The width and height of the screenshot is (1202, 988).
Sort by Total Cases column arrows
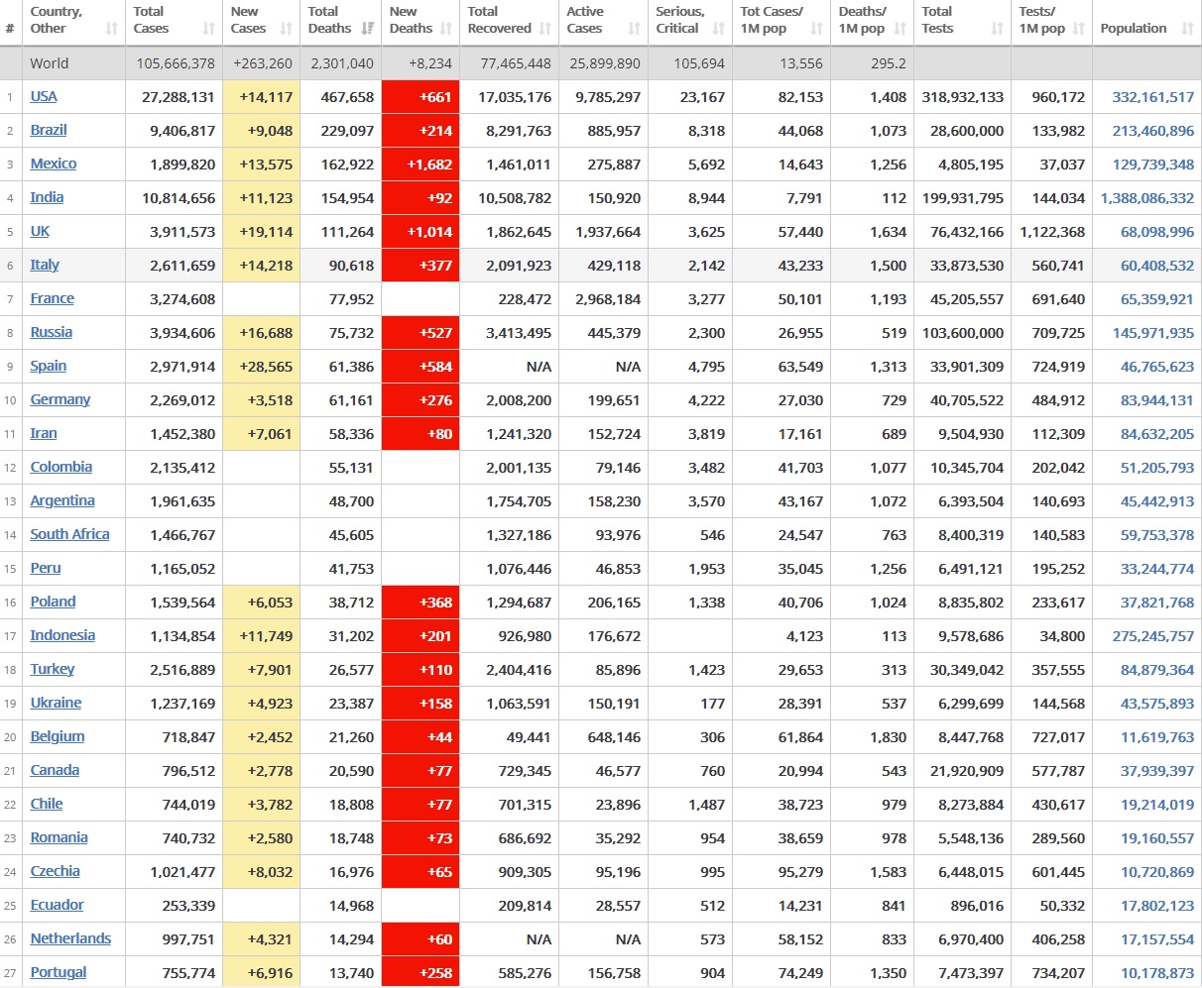pyautogui.click(x=209, y=29)
